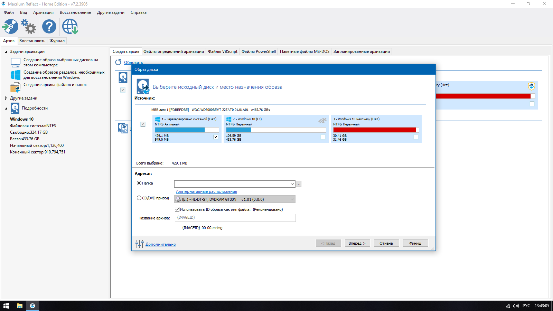Click the file and folder backup icon
553x311 pixels.
16,87
